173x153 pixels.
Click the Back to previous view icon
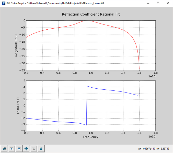click(x=11, y=149)
